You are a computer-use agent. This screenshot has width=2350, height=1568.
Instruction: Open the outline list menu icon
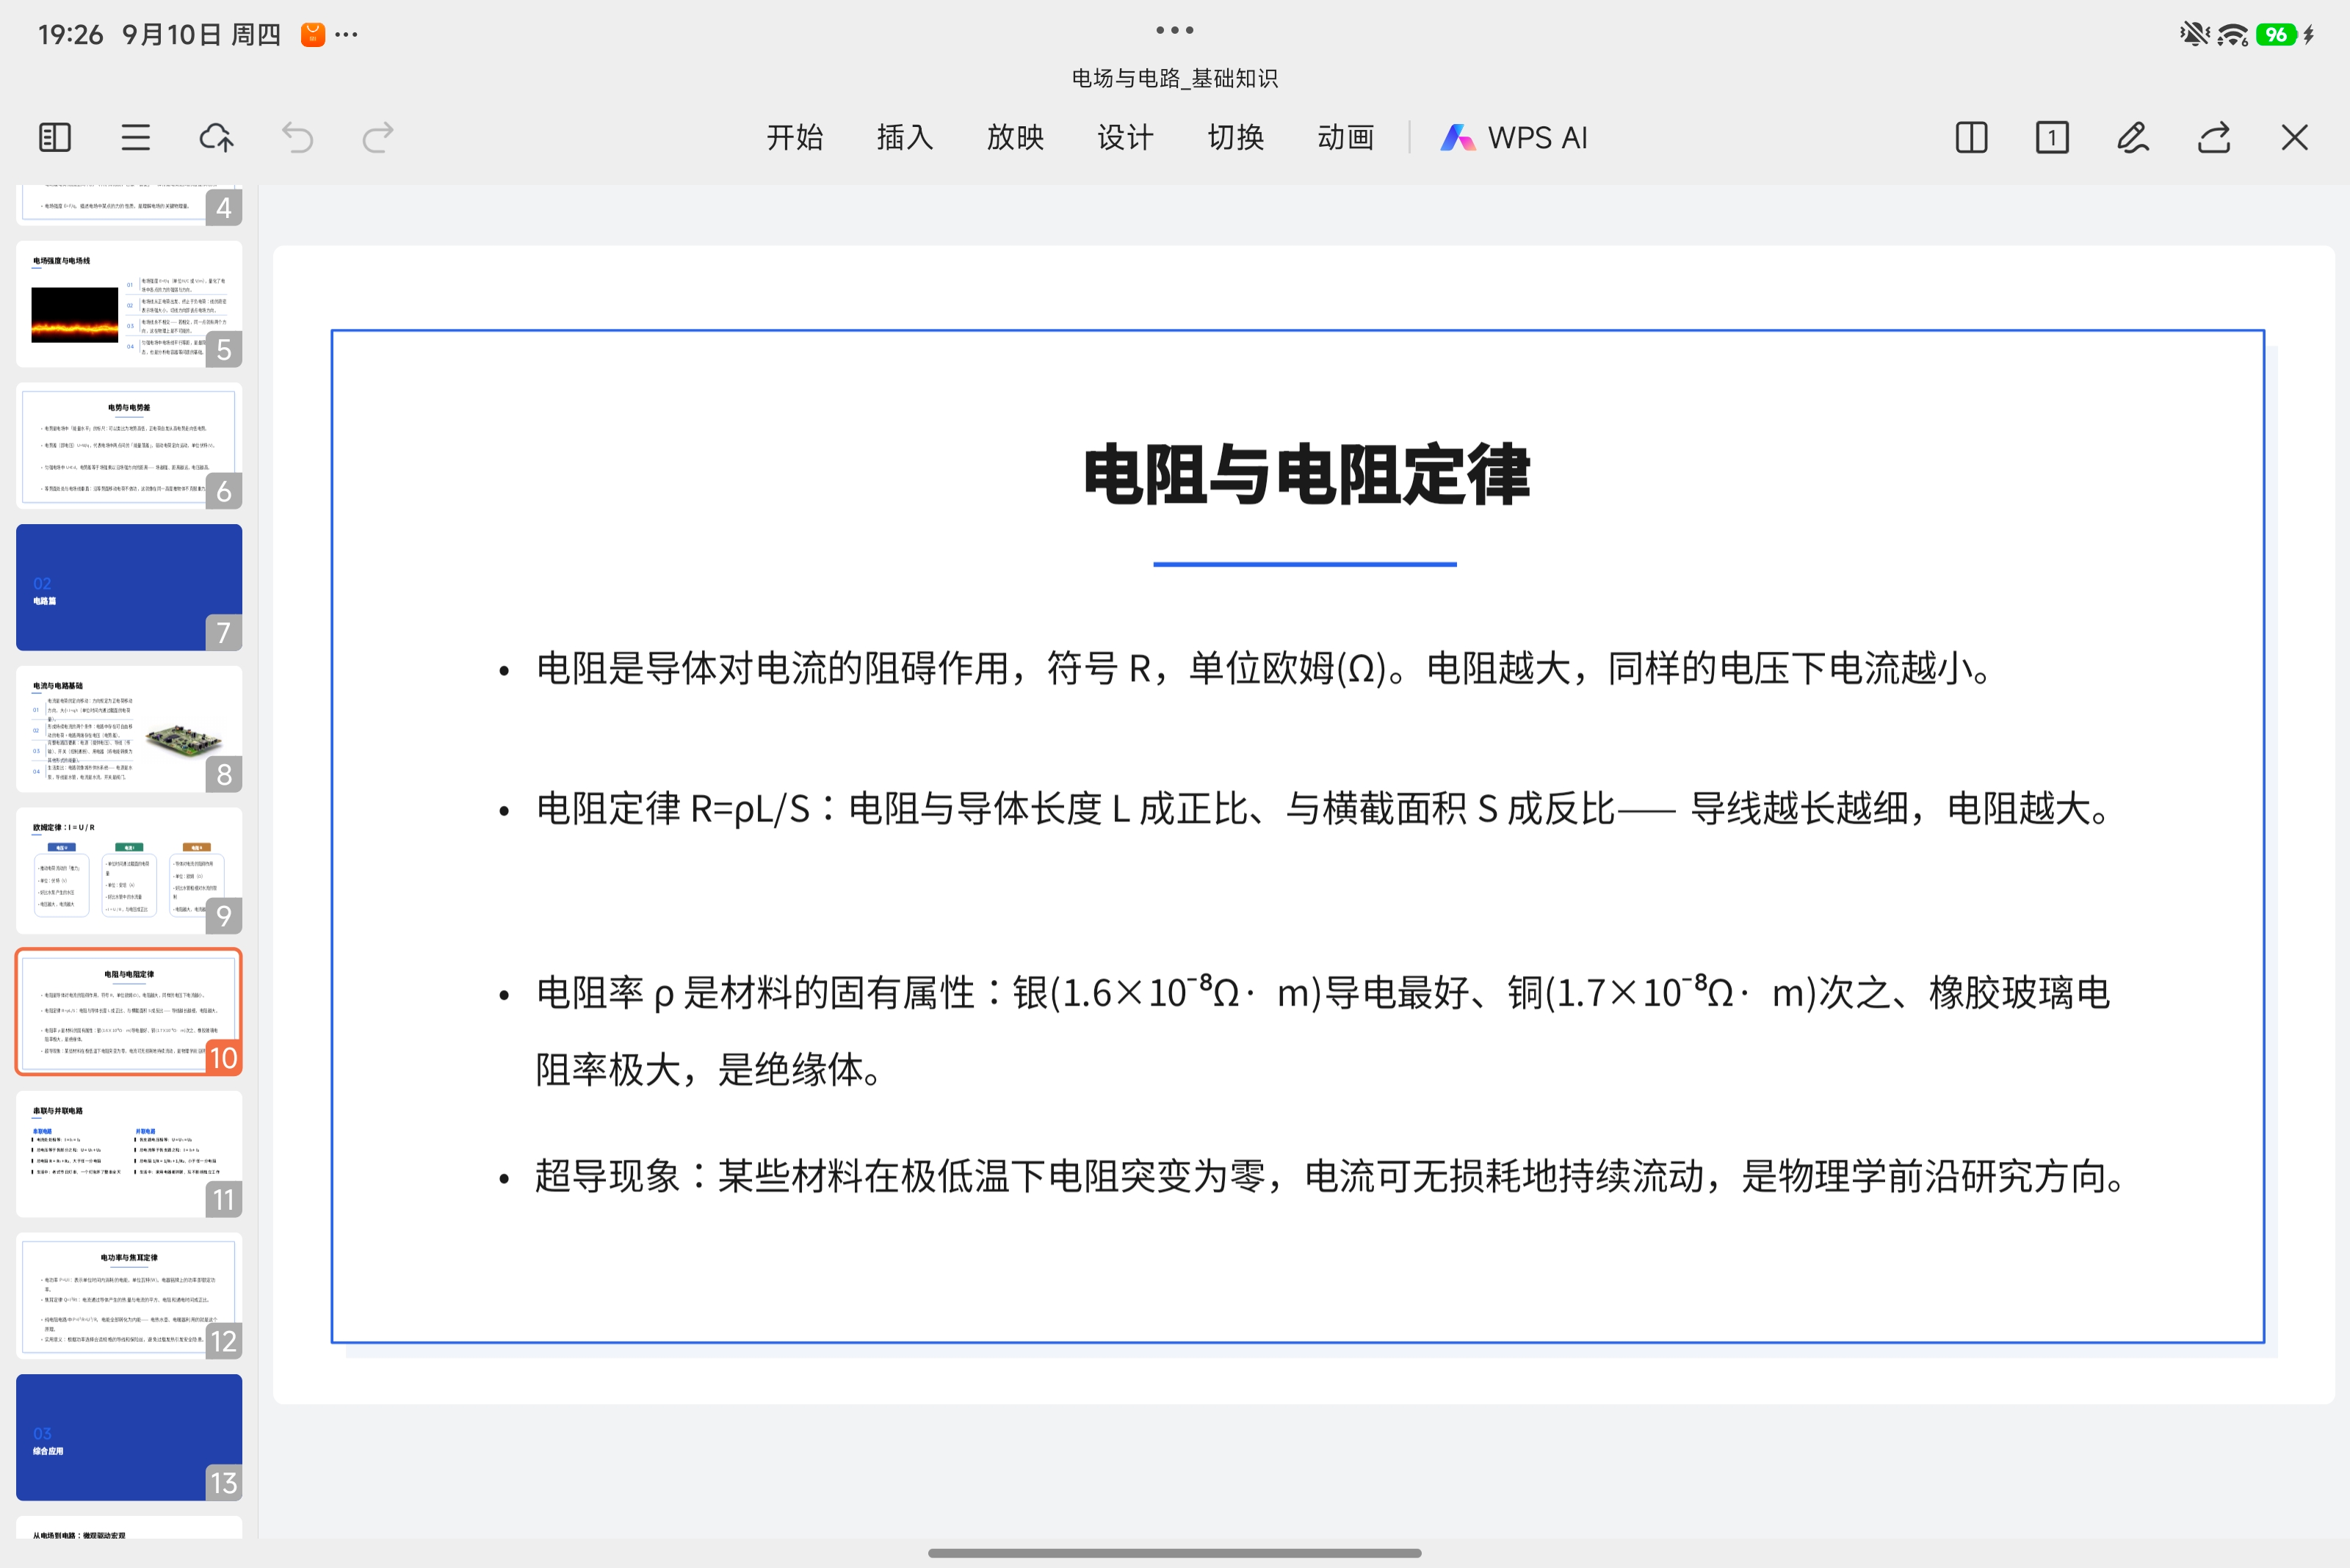point(136,137)
